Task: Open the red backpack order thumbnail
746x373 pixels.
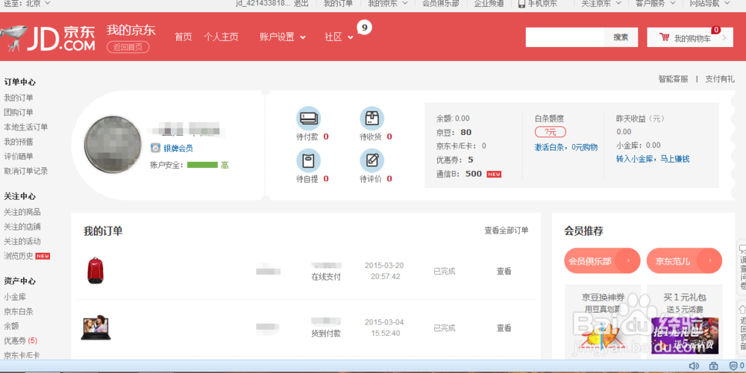Action: click(x=95, y=270)
